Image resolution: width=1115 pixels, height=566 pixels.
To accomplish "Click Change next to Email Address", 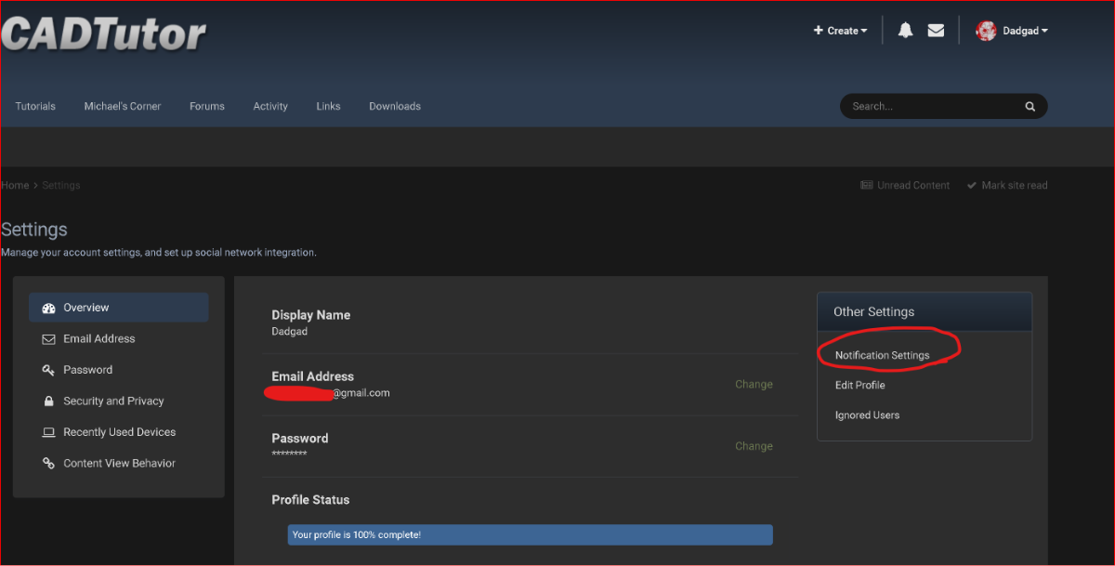I will point(754,384).
